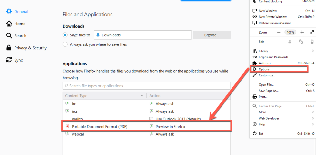The image size is (316, 155).
Task: Click the Privacy padlock icon
Action: pos(9,48)
